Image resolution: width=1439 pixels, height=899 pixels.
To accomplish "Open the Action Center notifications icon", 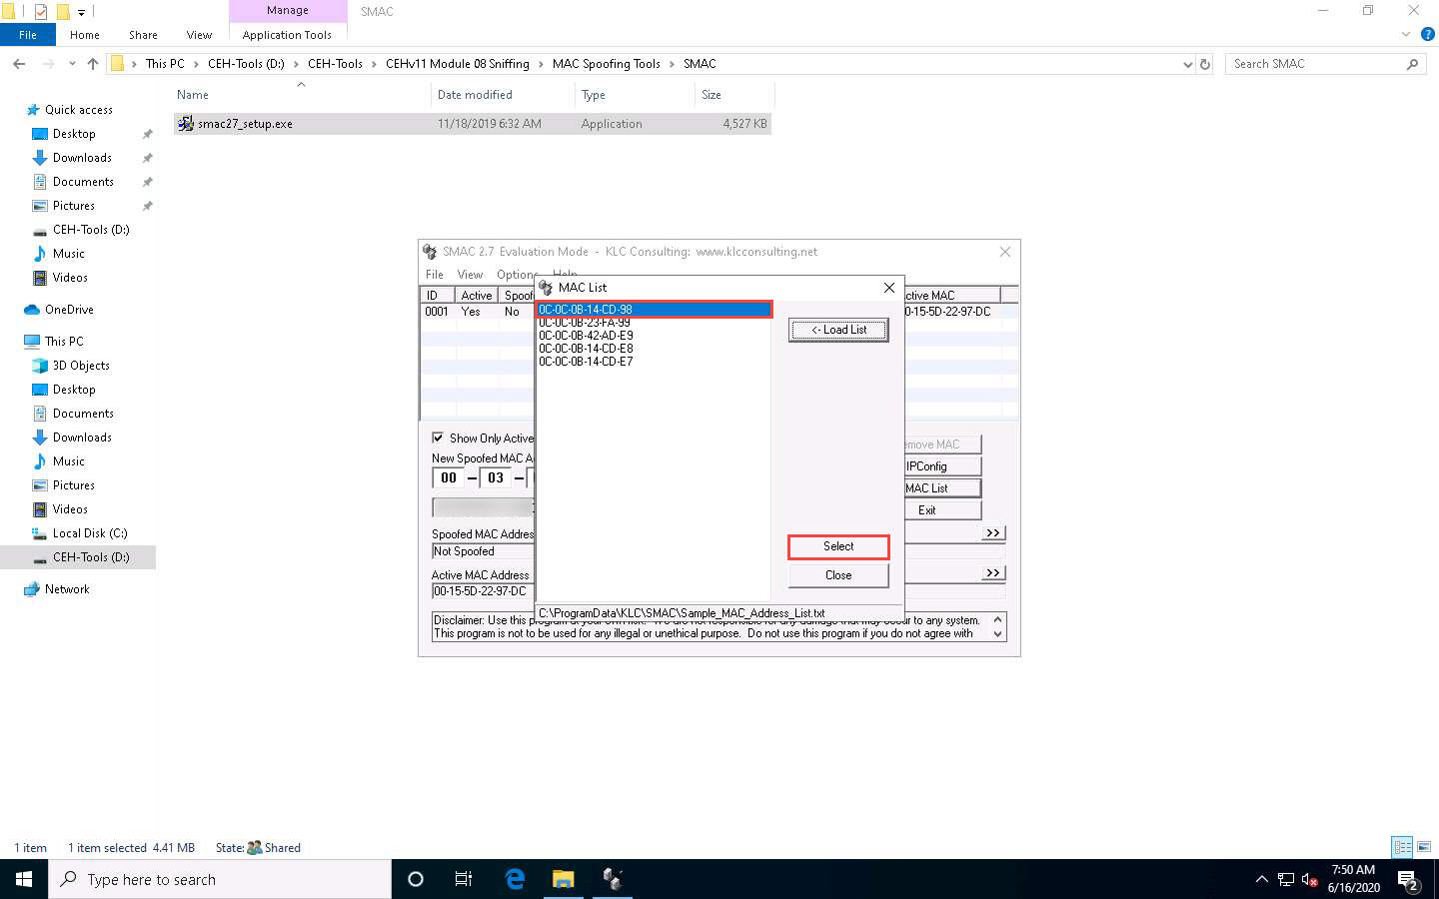I will (x=1409, y=880).
